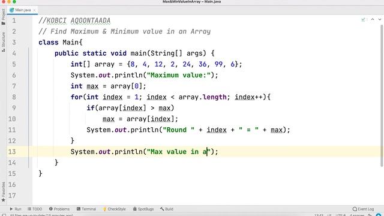Open the Build tool window
Image resolution: width=384 pixels, height=216 pixels.
167,209
